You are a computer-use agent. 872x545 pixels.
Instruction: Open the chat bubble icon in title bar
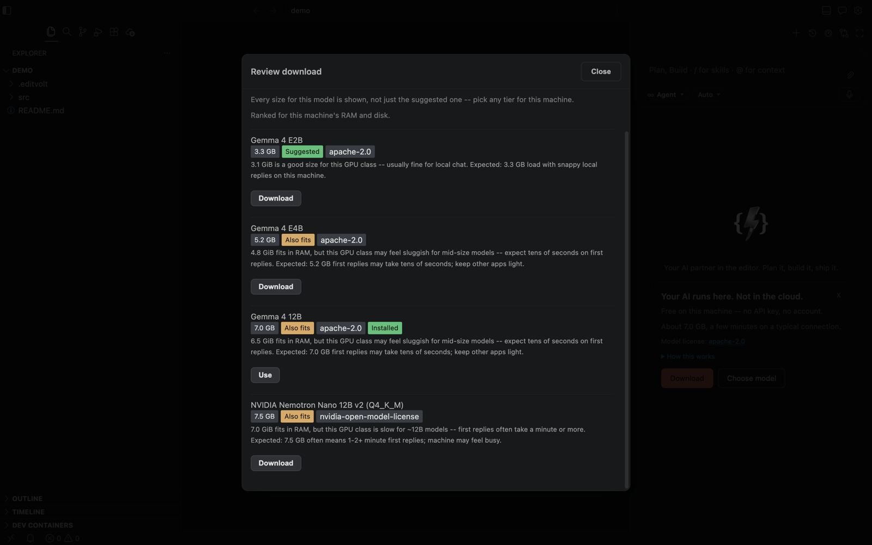842,10
